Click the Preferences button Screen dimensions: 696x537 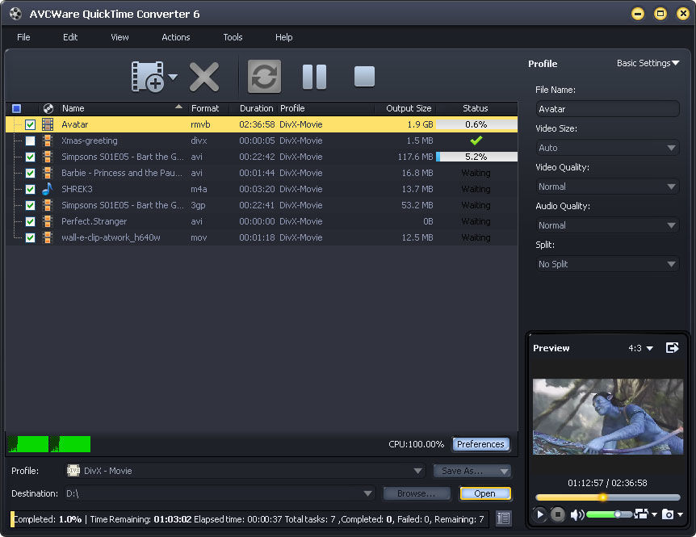(480, 444)
